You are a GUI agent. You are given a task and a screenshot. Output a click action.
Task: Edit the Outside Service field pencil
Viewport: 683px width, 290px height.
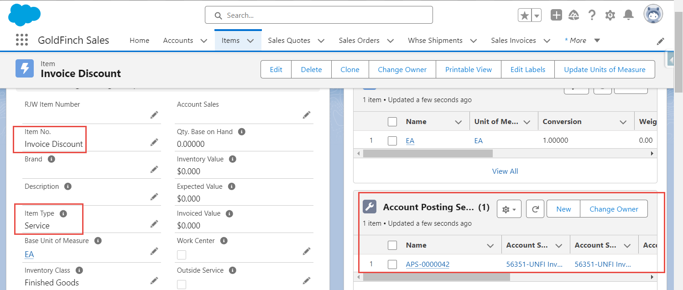(x=307, y=280)
